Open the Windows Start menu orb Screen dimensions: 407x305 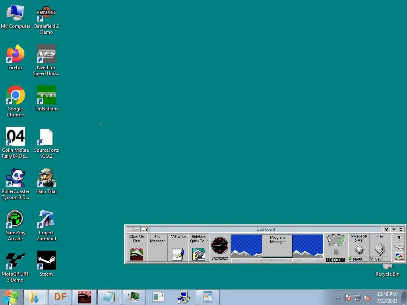point(11,297)
